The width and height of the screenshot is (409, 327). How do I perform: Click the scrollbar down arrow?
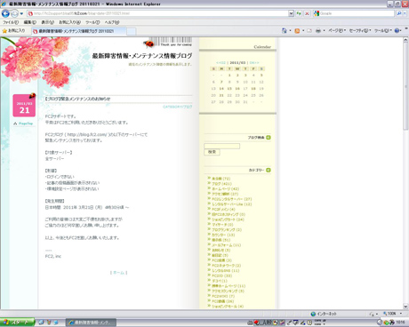(405, 307)
